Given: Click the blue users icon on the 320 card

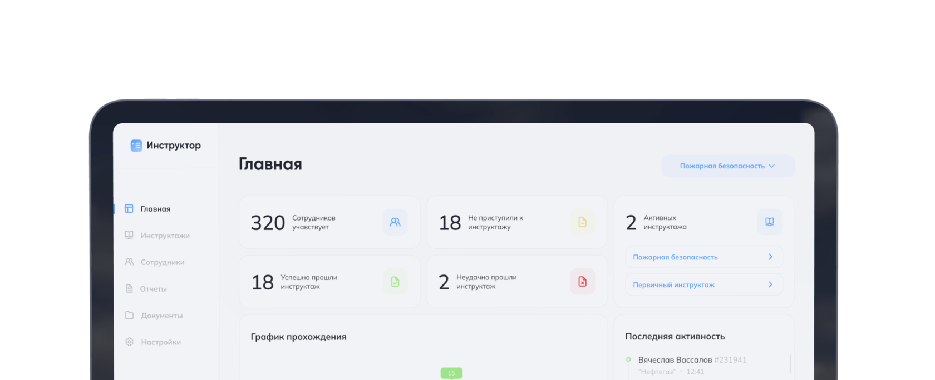Looking at the screenshot, I should (x=395, y=222).
